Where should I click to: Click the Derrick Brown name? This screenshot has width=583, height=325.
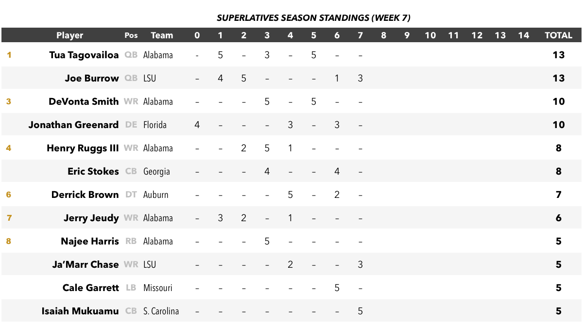click(x=85, y=195)
